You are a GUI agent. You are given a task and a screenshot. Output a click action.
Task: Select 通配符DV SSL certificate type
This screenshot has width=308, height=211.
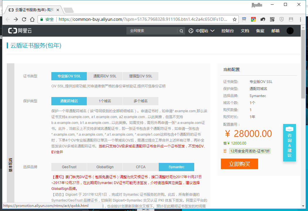pos(105,76)
